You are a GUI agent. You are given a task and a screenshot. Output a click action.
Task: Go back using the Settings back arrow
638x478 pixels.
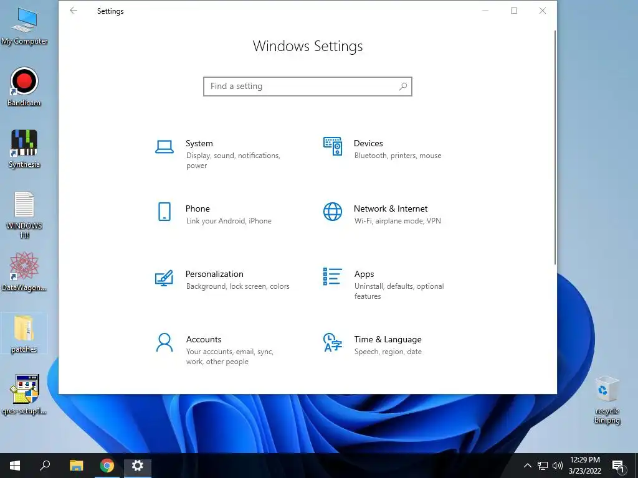coord(74,11)
